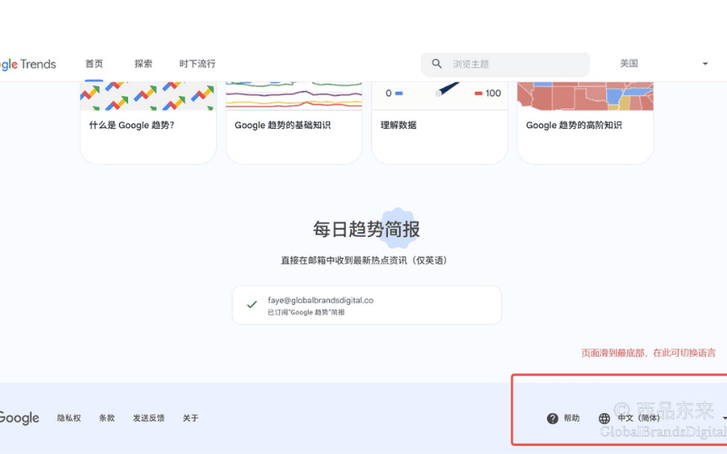
Task: Open the Google 趋势的高阶知识 card
Action: click(585, 123)
